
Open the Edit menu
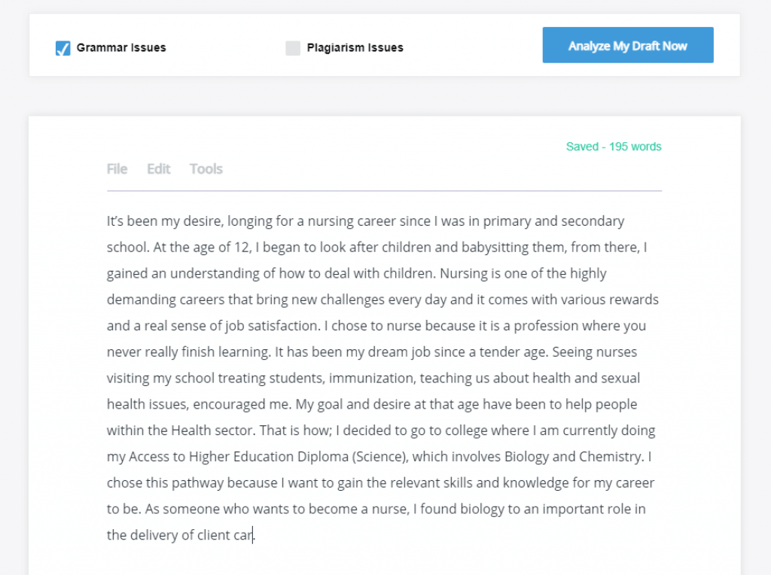pyautogui.click(x=159, y=169)
